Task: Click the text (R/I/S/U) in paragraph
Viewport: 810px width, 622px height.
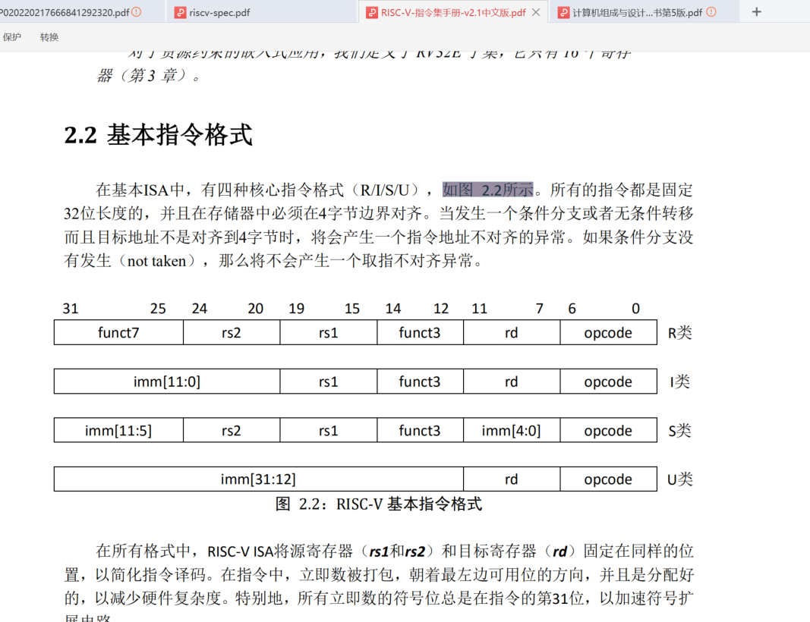Action: tap(385, 190)
